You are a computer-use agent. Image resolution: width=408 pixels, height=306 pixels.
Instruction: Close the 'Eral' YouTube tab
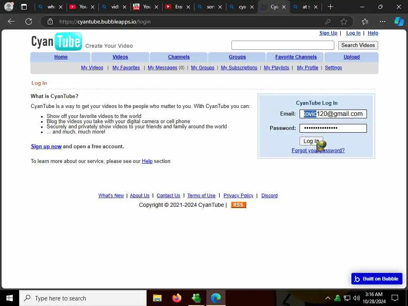point(188,7)
